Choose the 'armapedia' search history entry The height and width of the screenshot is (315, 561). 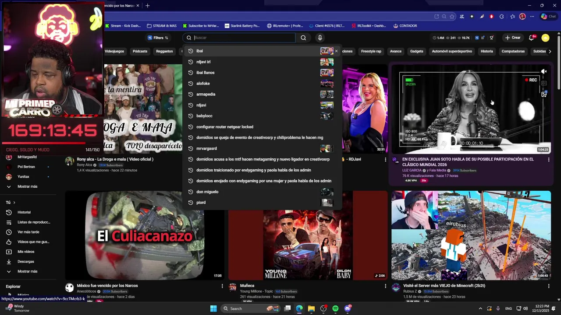262,94
